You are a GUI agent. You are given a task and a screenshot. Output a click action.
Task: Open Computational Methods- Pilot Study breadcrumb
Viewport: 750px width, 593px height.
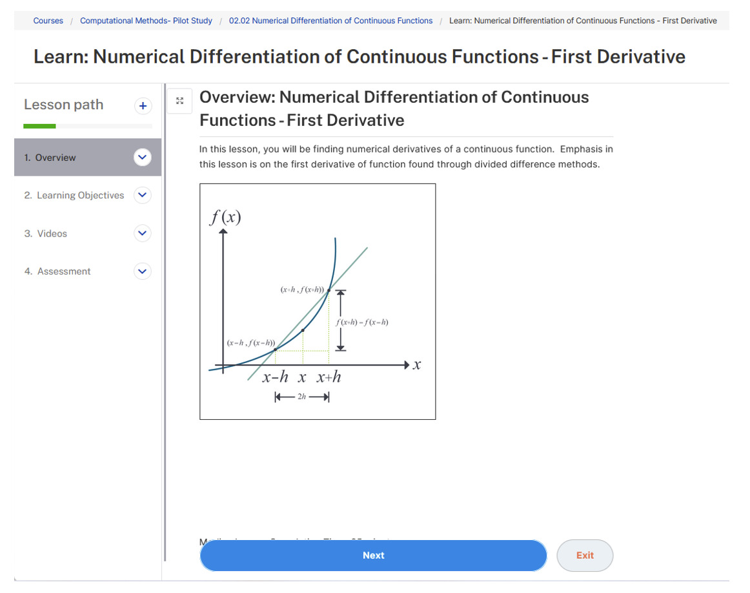coord(146,21)
